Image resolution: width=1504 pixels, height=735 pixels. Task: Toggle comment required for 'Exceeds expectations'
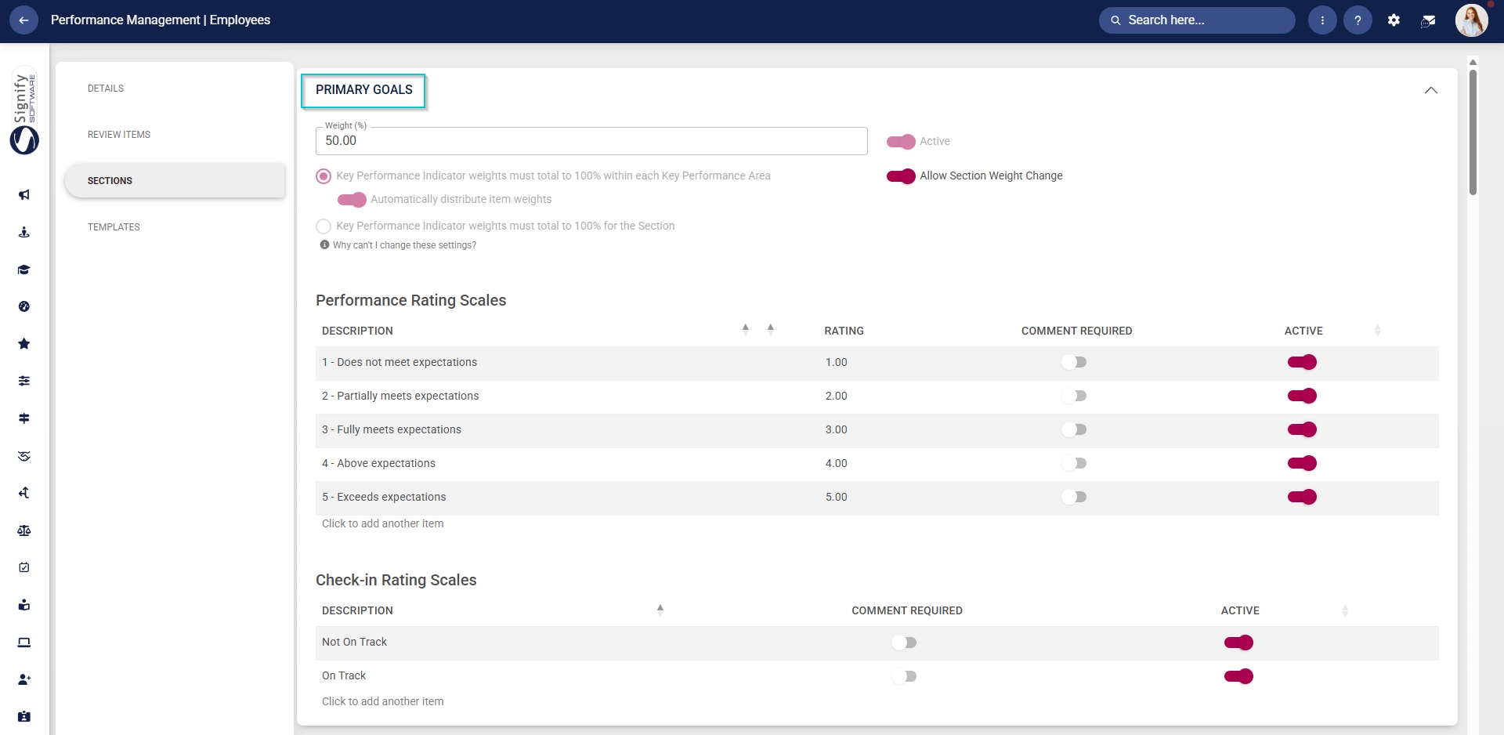tap(1074, 497)
